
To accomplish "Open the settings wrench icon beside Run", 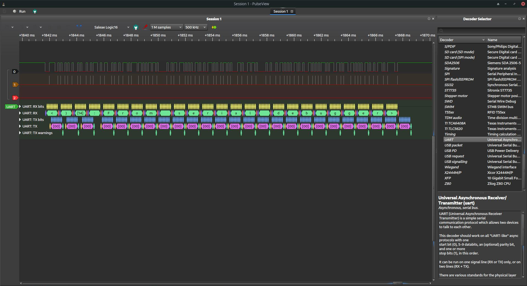I will (35, 12).
